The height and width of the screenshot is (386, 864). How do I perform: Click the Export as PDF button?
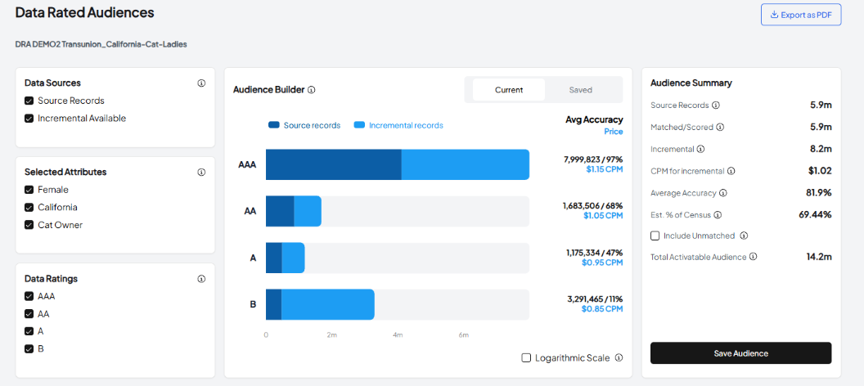(801, 15)
